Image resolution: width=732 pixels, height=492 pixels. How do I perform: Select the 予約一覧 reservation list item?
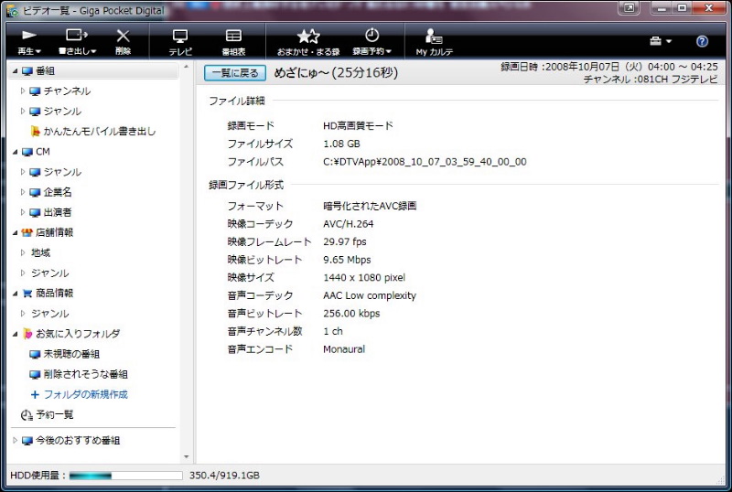(x=53, y=414)
